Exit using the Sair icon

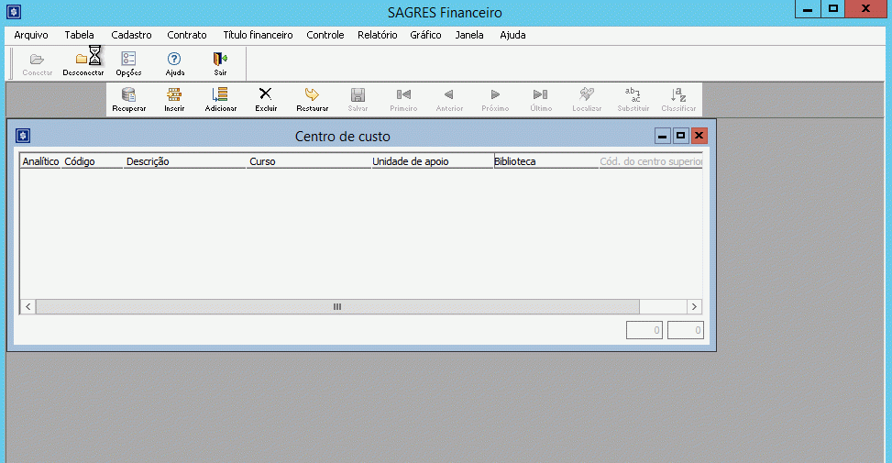pos(220,61)
